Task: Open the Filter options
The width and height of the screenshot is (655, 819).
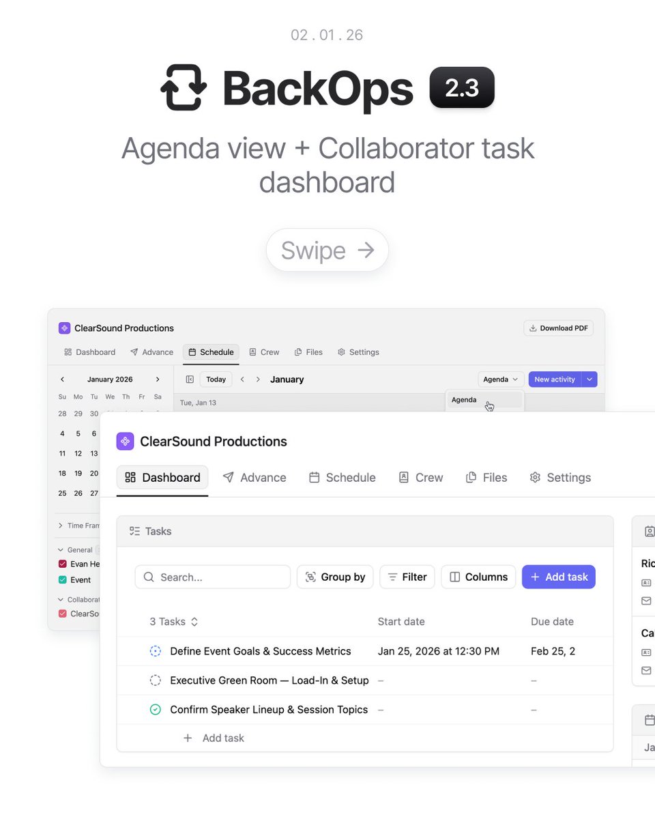Action: click(407, 577)
